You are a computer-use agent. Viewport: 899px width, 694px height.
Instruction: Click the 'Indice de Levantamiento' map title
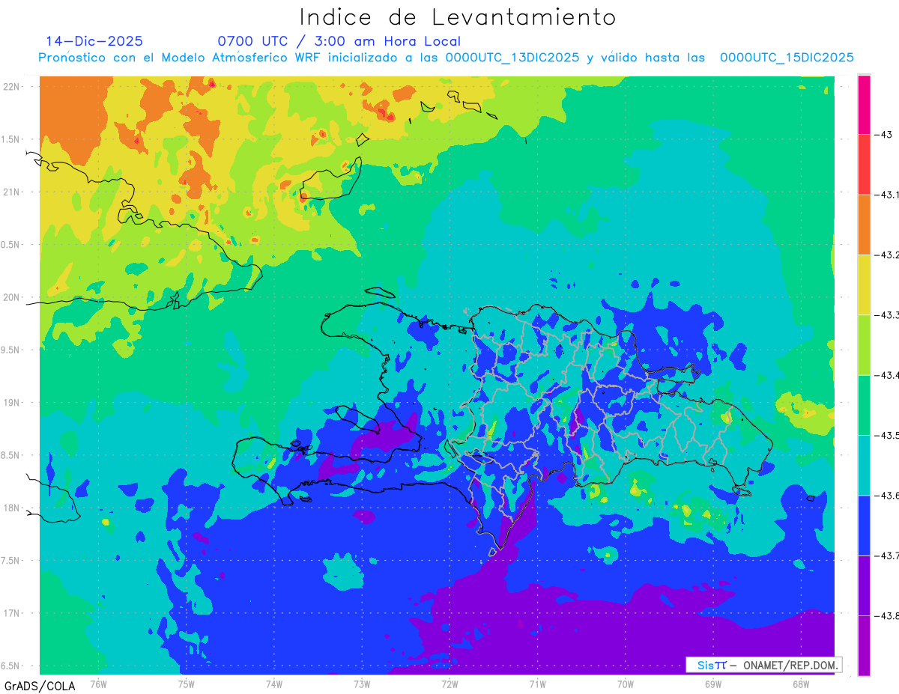coord(457,17)
